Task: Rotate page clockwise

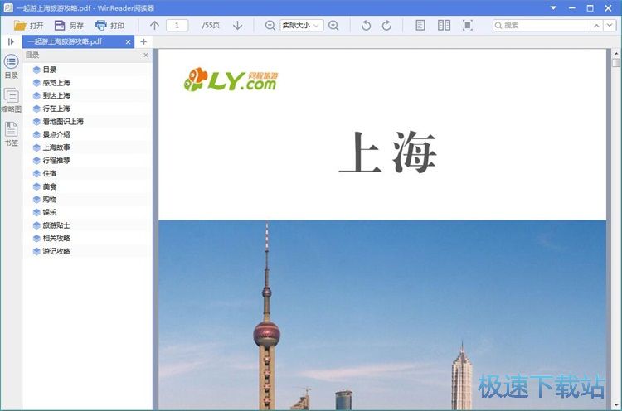Action: click(386, 26)
